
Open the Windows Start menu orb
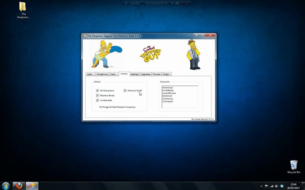click(6, 186)
